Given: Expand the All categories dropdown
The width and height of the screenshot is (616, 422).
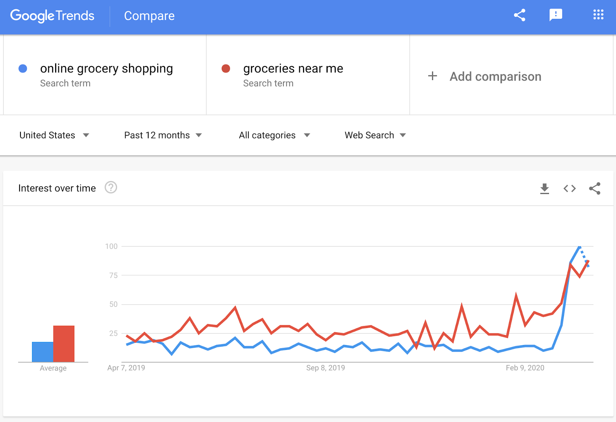Looking at the screenshot, I should (x=274, y=135).
